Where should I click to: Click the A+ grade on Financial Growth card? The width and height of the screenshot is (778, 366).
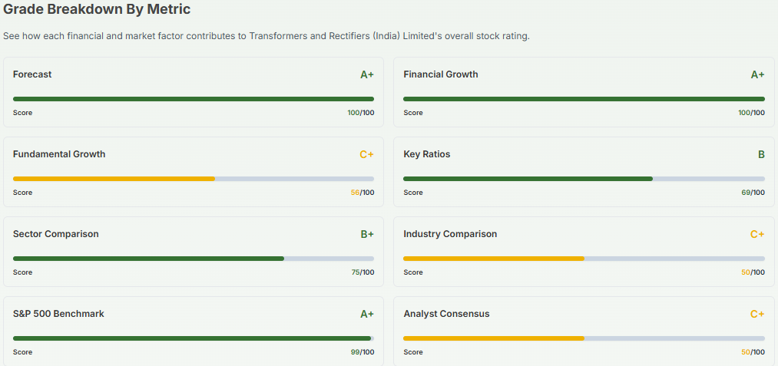click(x=758, y=75)
